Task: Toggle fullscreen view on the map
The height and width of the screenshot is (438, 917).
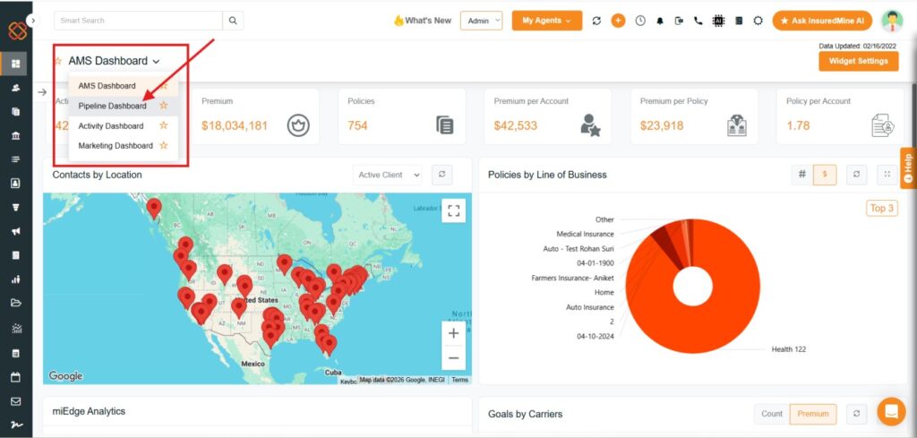Action: point(453,210)
